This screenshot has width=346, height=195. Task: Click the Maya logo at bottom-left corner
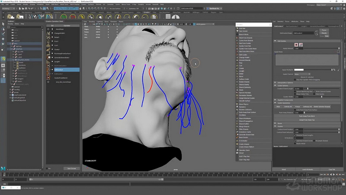pos(3,169)
